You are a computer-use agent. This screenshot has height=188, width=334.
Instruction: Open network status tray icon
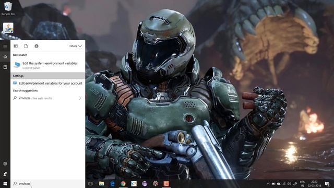click(x=284, y=183)
